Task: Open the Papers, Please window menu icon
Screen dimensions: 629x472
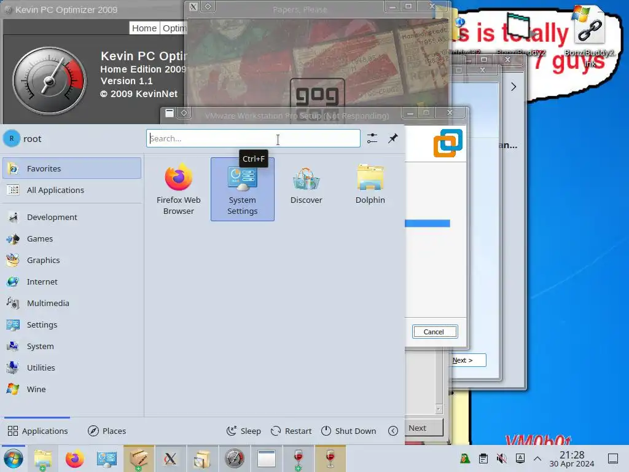Action: pos(193,6)
